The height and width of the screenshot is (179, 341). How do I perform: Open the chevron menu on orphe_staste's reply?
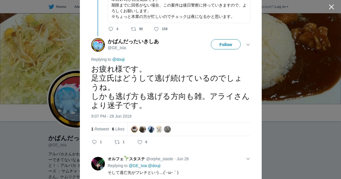248,159
